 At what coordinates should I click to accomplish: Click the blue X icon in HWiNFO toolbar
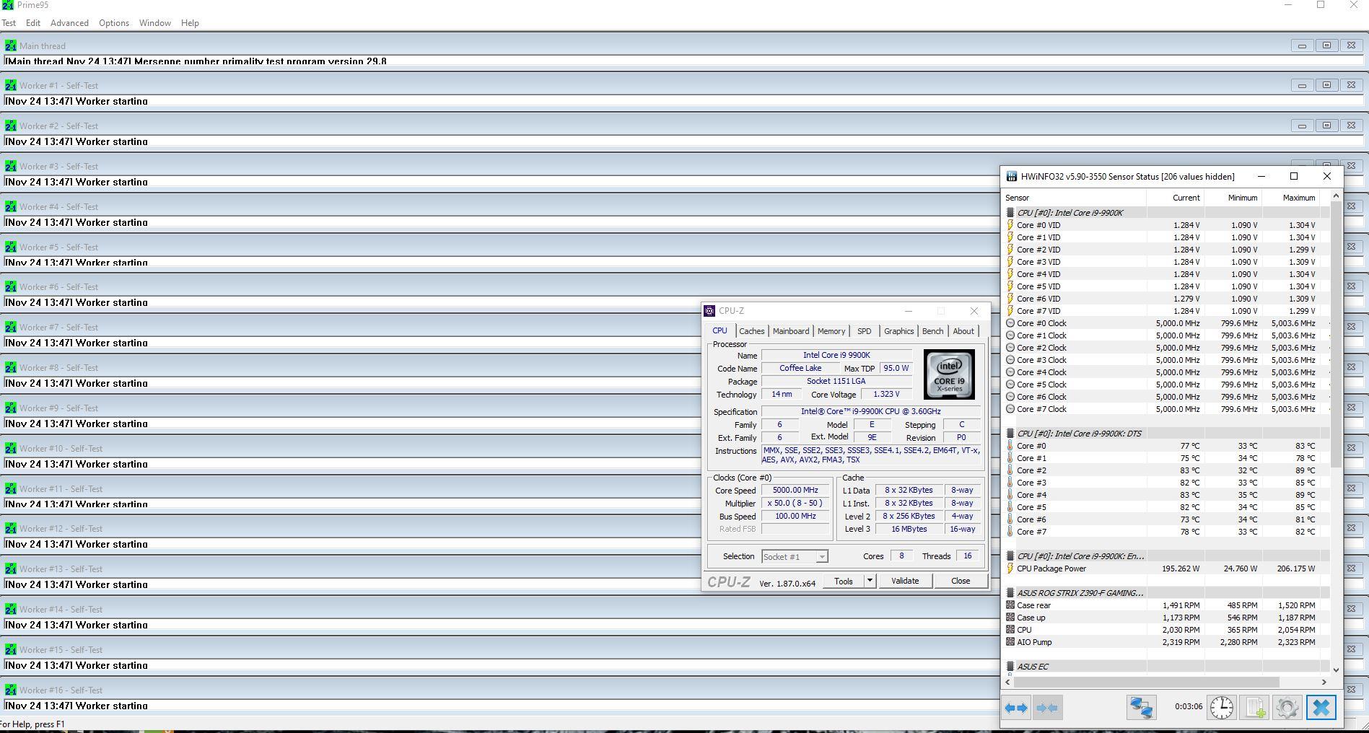(1321, 708)
